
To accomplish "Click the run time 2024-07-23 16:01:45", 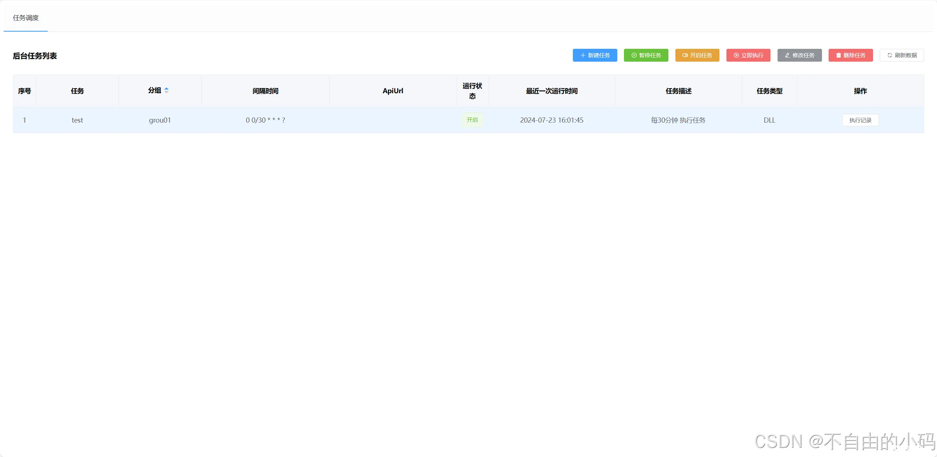I will pyautogui.click(x=552, y=120).
